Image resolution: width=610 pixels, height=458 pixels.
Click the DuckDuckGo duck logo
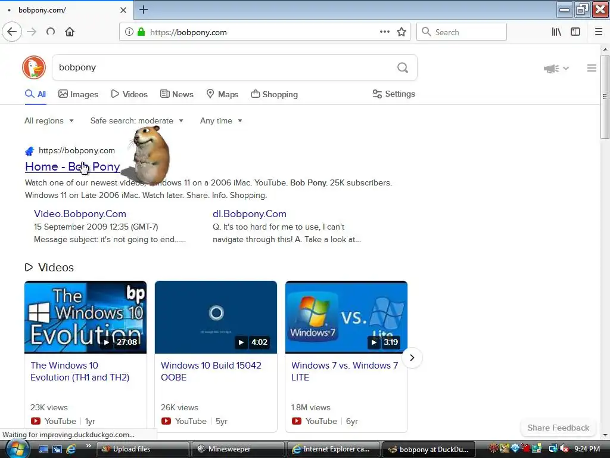pos(34,67)
